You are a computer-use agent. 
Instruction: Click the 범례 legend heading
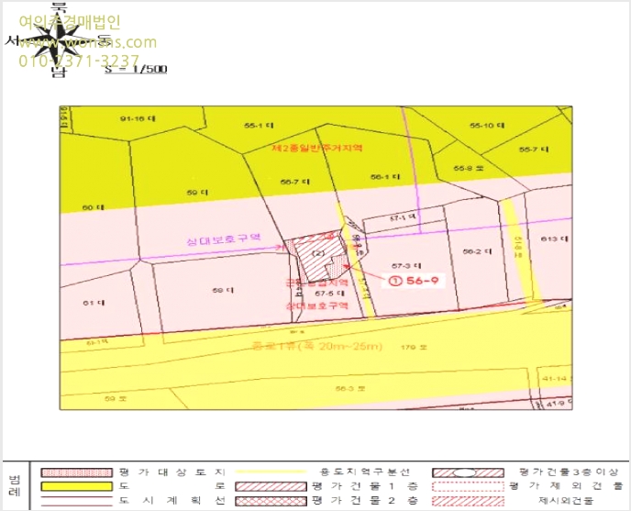click(14, 486)
